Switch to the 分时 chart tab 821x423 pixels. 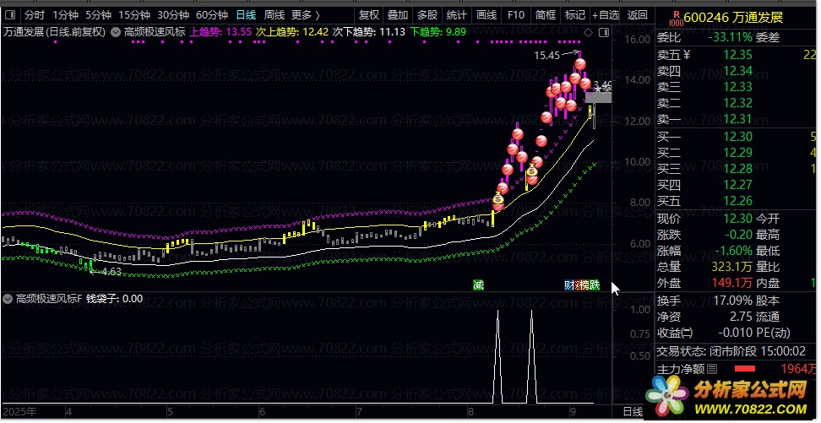(x=34, y=14)
